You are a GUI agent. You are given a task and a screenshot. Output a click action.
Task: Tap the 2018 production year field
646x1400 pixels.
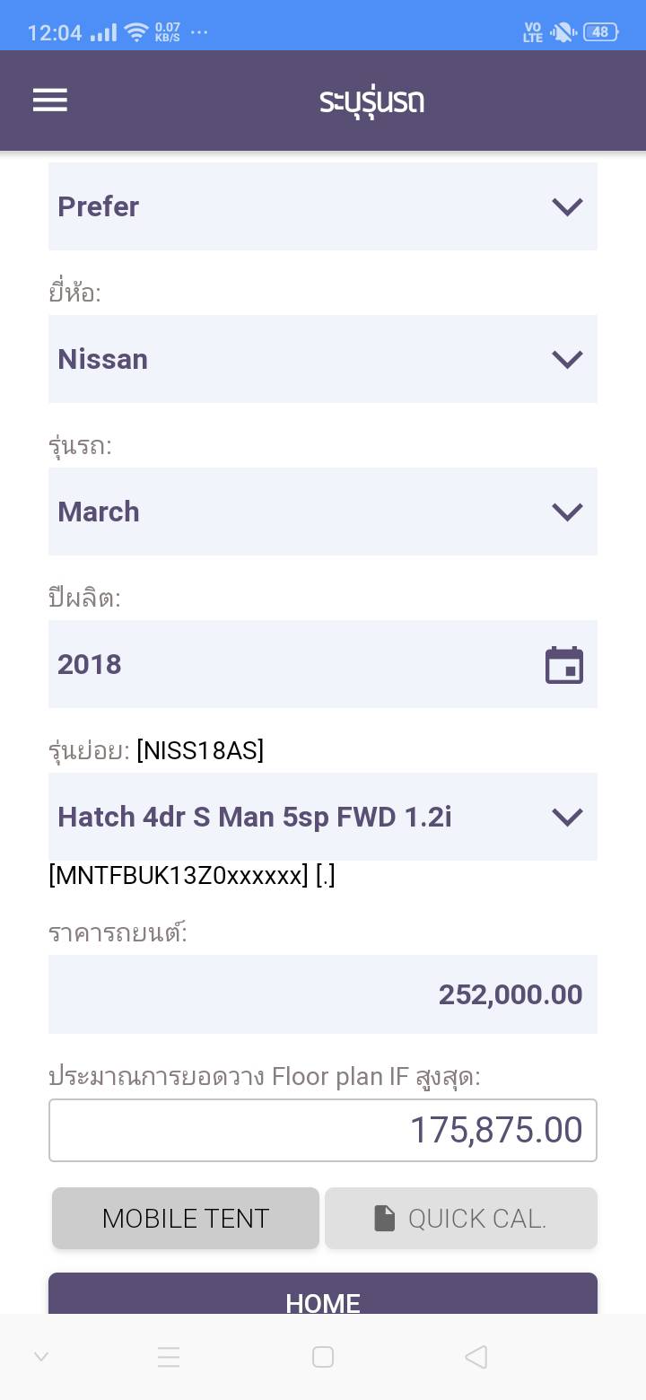287,664
